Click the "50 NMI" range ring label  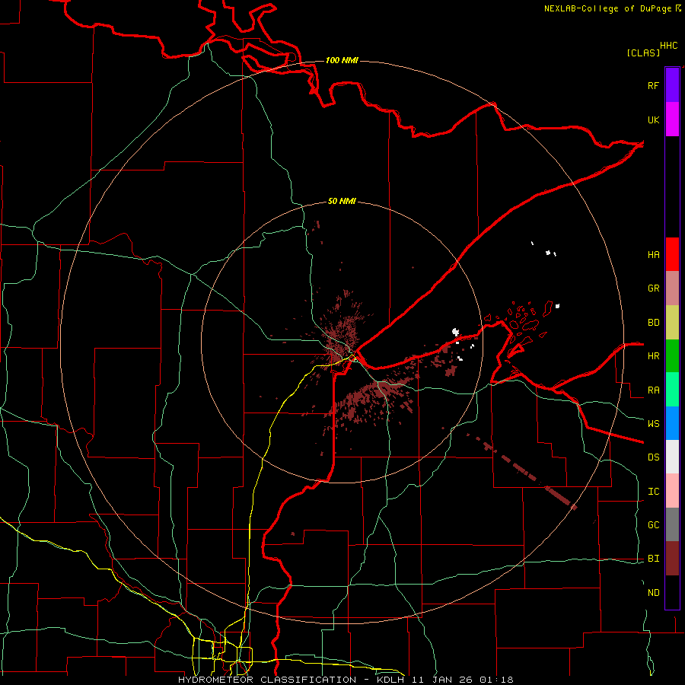342,202
